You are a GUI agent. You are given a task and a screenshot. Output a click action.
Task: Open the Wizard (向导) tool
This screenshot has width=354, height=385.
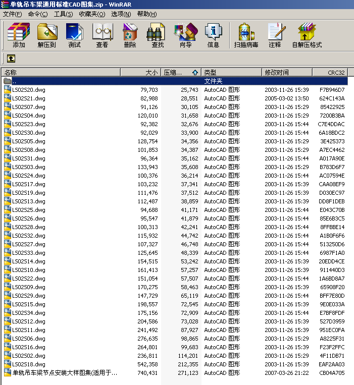(x=185, y=35)
